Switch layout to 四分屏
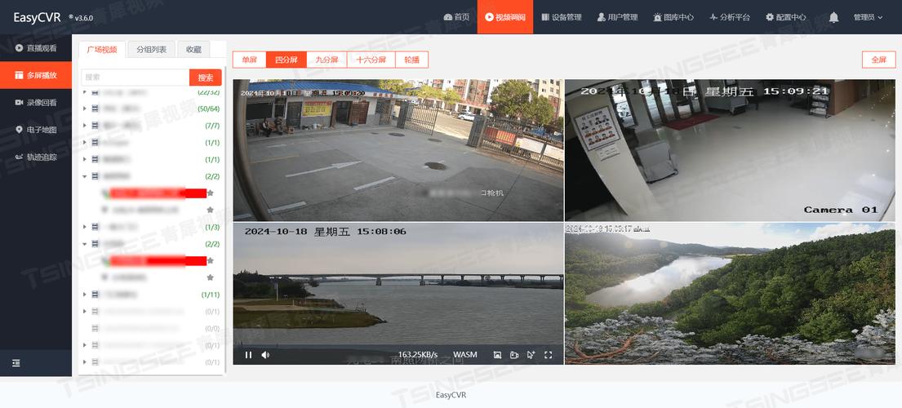The height and width of the screenshot is (408, 902). pos(286,60)
